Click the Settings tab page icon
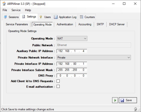 (23, 16)
